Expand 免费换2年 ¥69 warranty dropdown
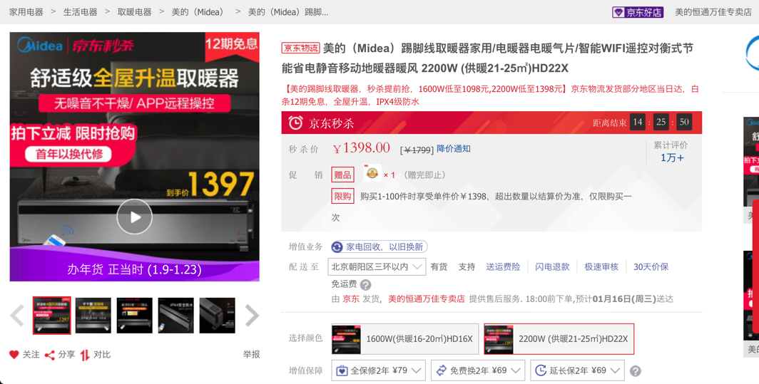759x384 pixels. 478,370
